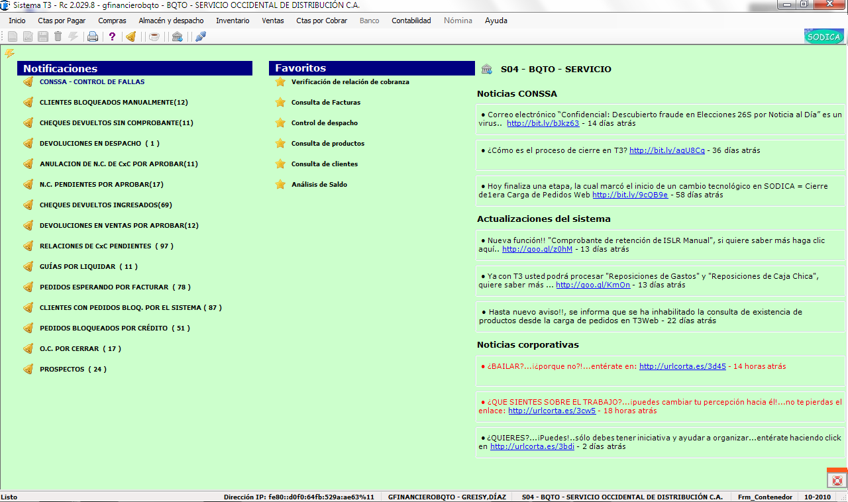Click the bell toolbar icon
This screenshot has height=502, width=848.
click(x=131, y=36)
